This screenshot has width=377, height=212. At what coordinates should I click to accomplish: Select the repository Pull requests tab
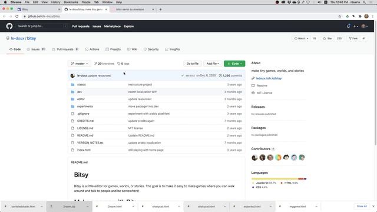point(65,49)
